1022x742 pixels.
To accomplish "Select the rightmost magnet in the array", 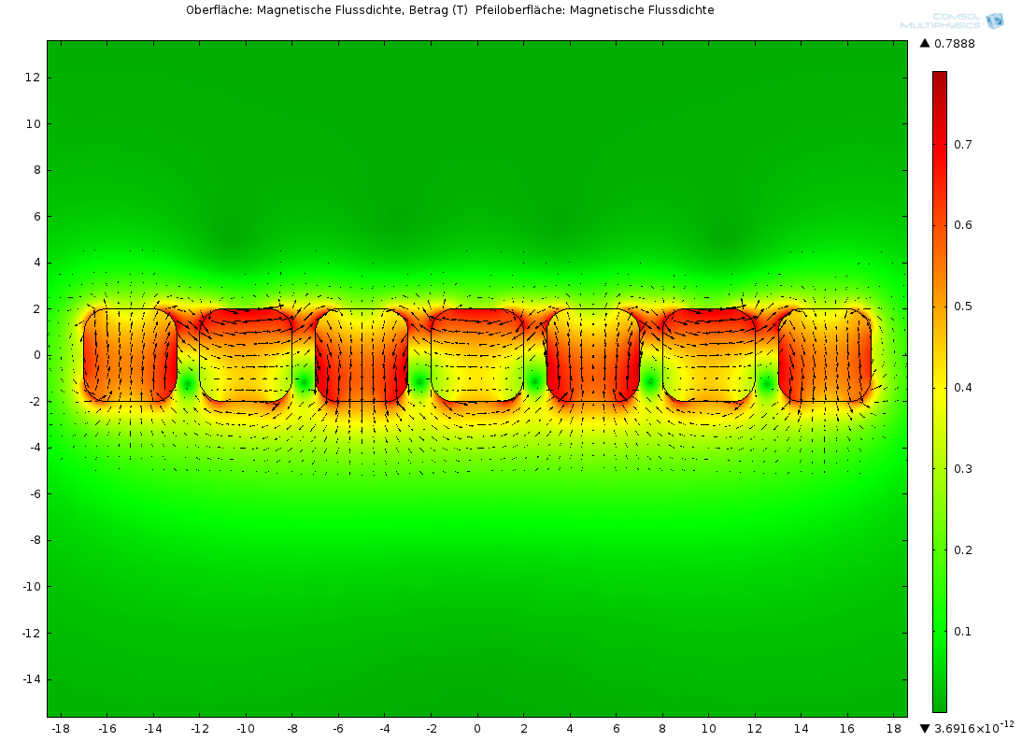I will (x=824, y=355).
